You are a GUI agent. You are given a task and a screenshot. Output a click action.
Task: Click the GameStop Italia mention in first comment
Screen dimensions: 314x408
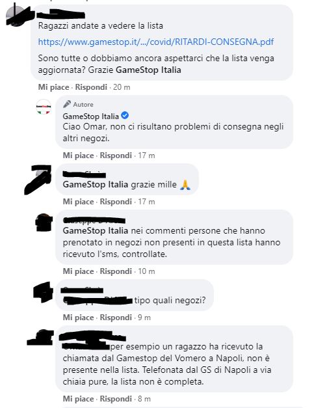[148, 70]
